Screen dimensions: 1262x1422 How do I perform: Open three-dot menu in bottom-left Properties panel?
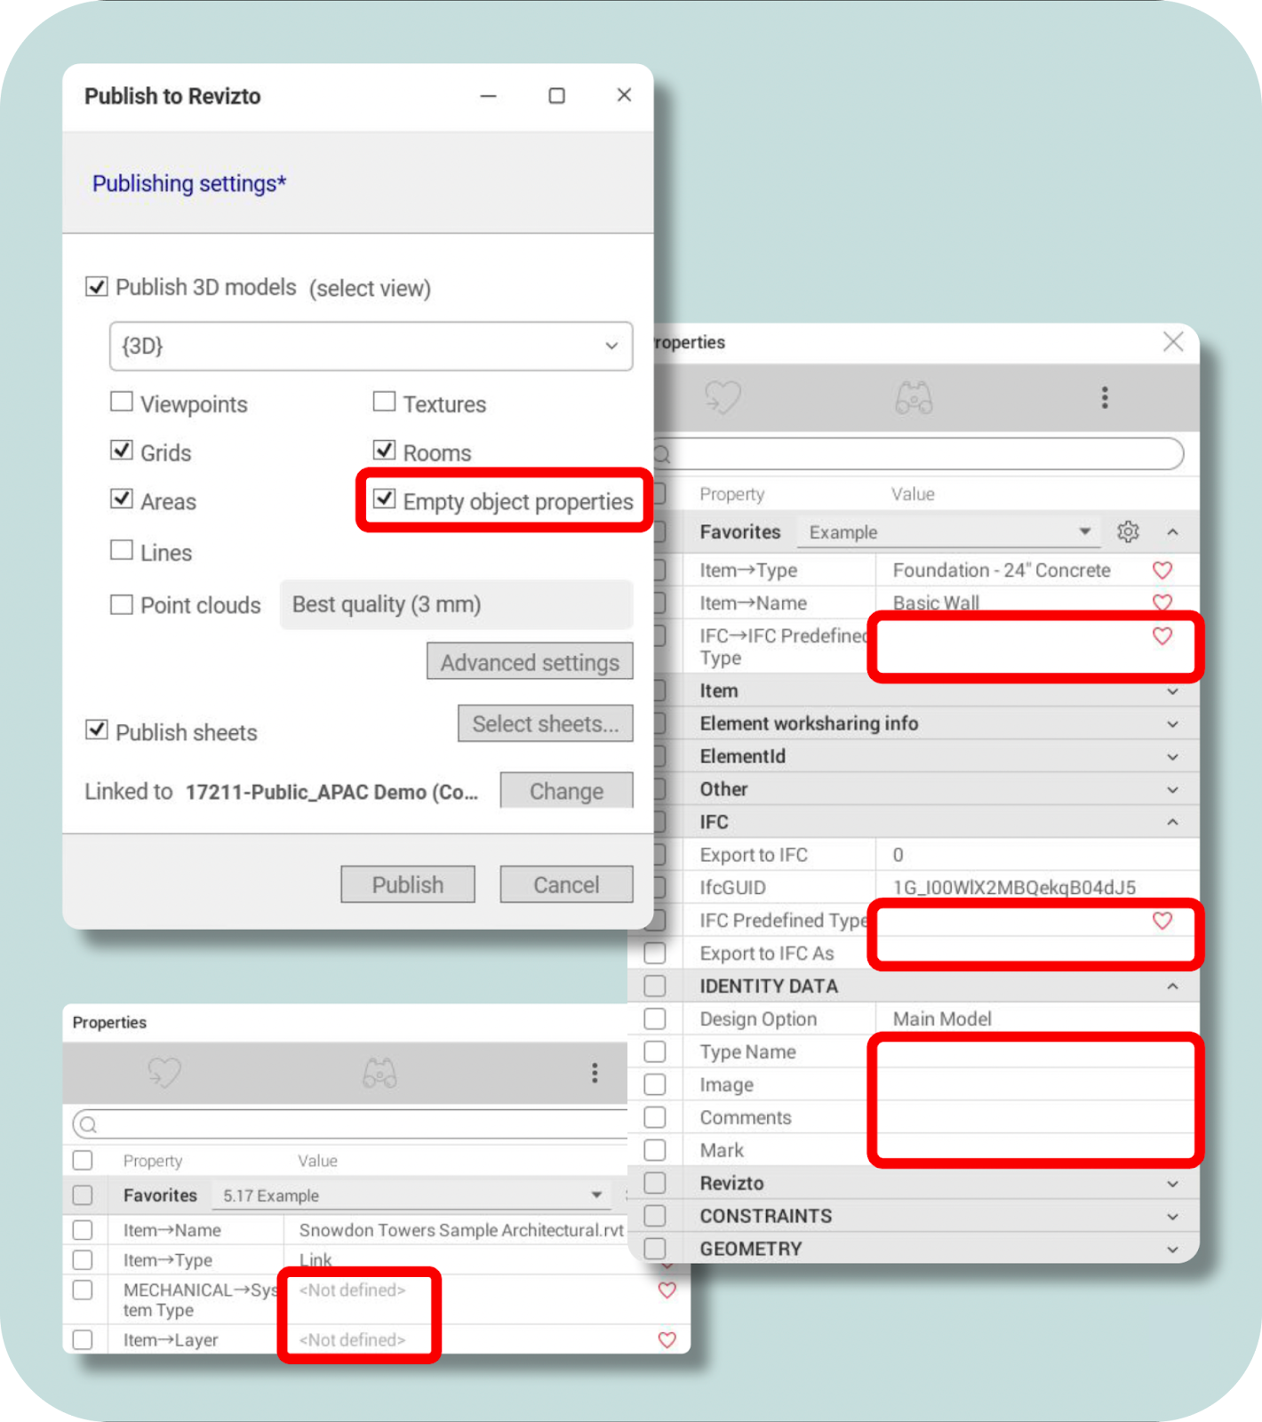595,1073
